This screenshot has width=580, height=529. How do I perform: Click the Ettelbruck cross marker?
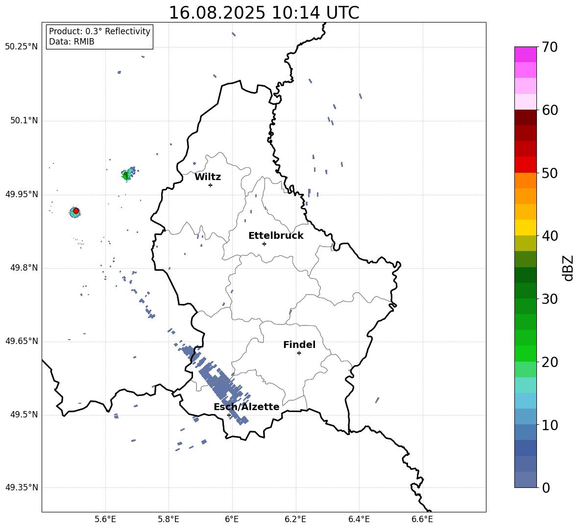pos(264,244)
